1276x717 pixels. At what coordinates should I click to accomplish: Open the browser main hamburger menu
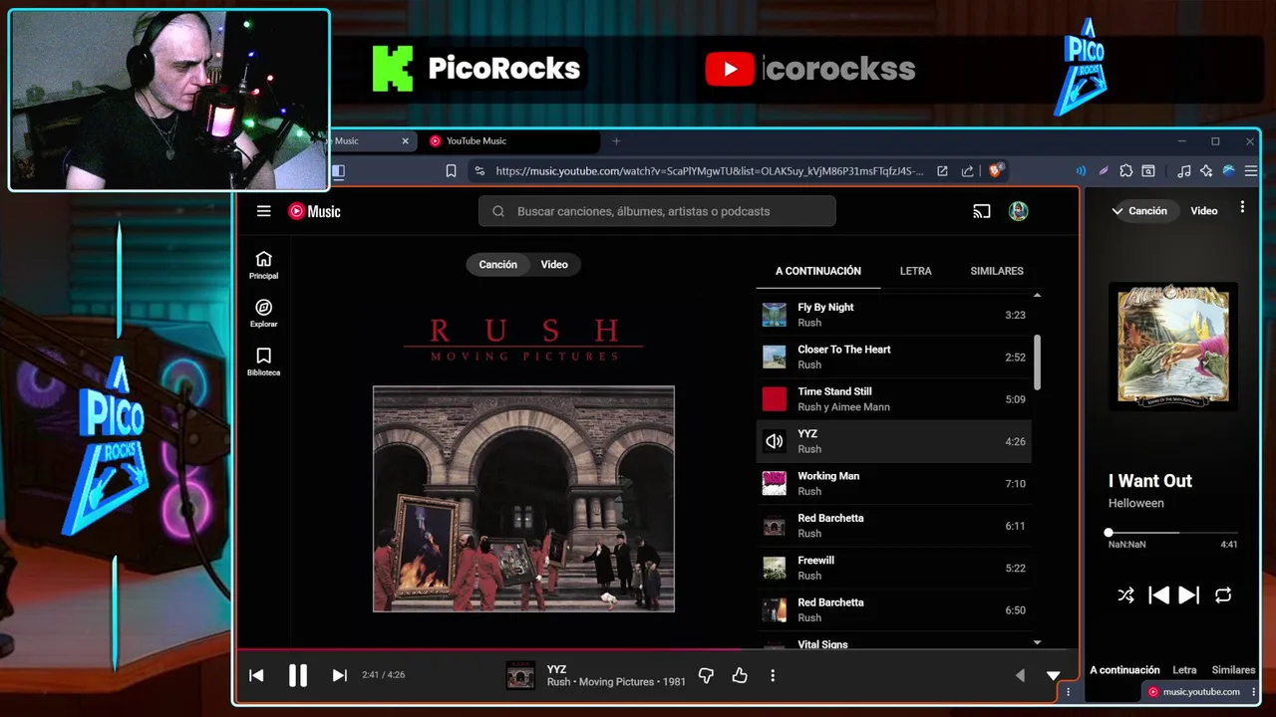coord(1251,171)
